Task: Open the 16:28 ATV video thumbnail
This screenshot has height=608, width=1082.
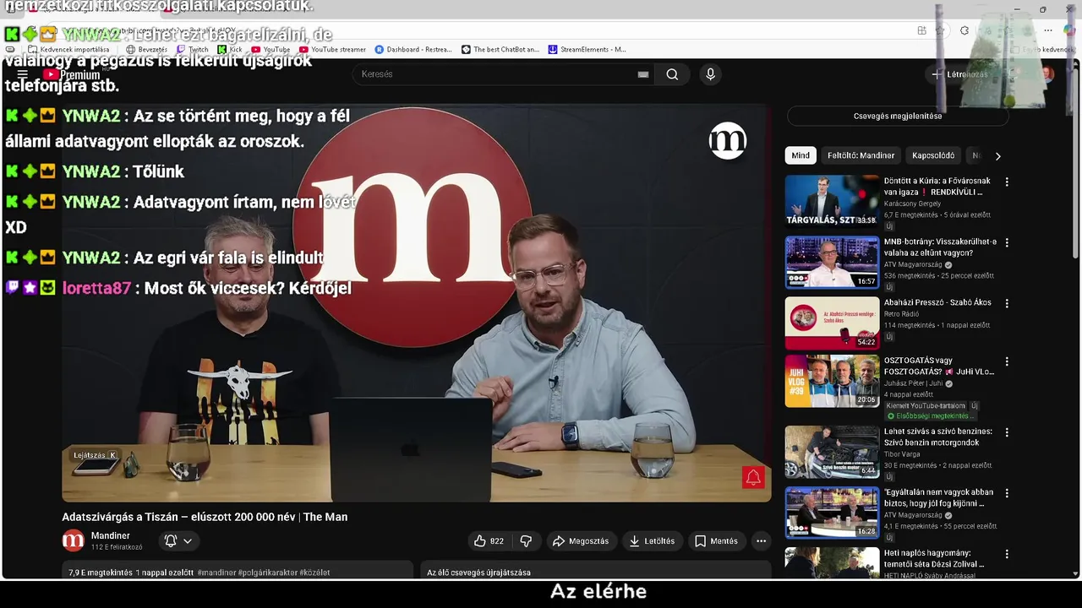Action: click(832, 513)
